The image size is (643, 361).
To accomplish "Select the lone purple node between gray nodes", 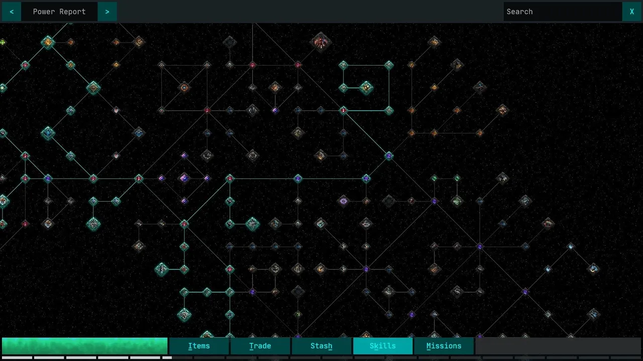I will point(275,110).
